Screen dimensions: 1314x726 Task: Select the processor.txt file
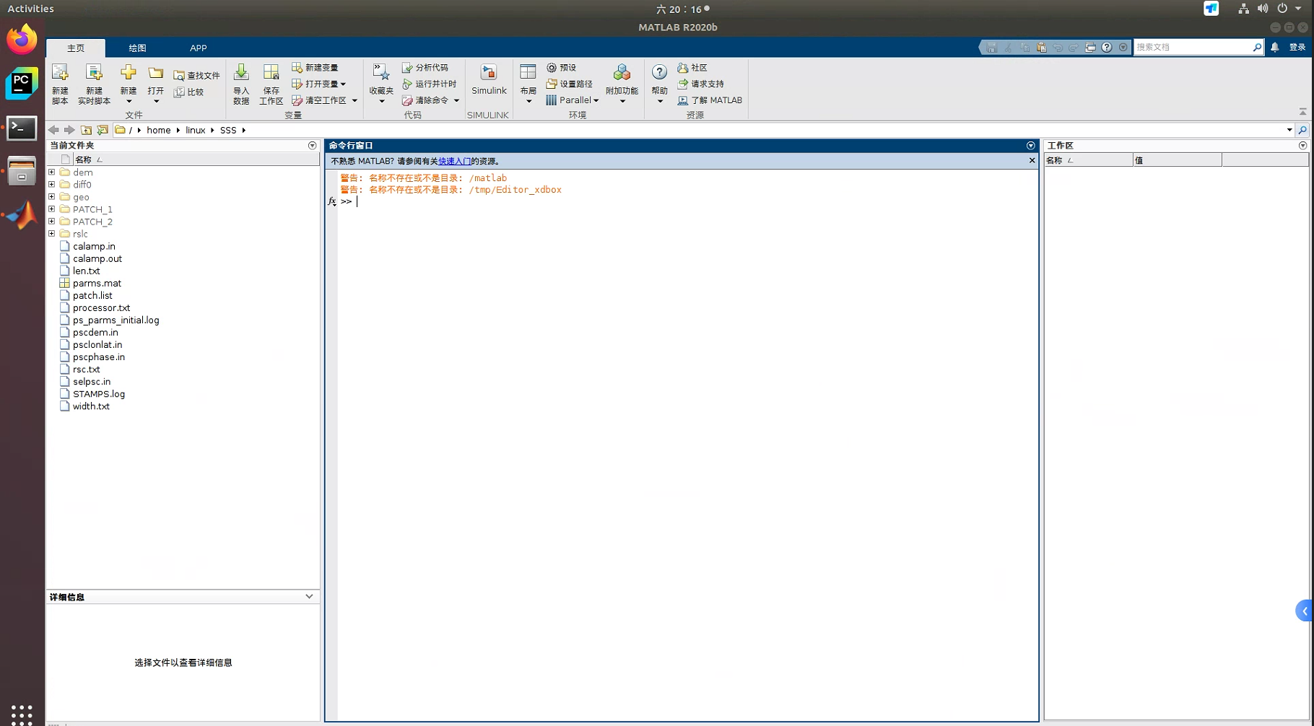[x=101, y=307]
